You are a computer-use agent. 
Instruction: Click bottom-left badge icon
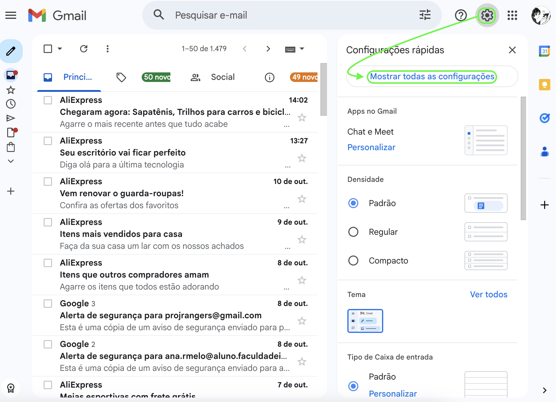tap(11, 388)
